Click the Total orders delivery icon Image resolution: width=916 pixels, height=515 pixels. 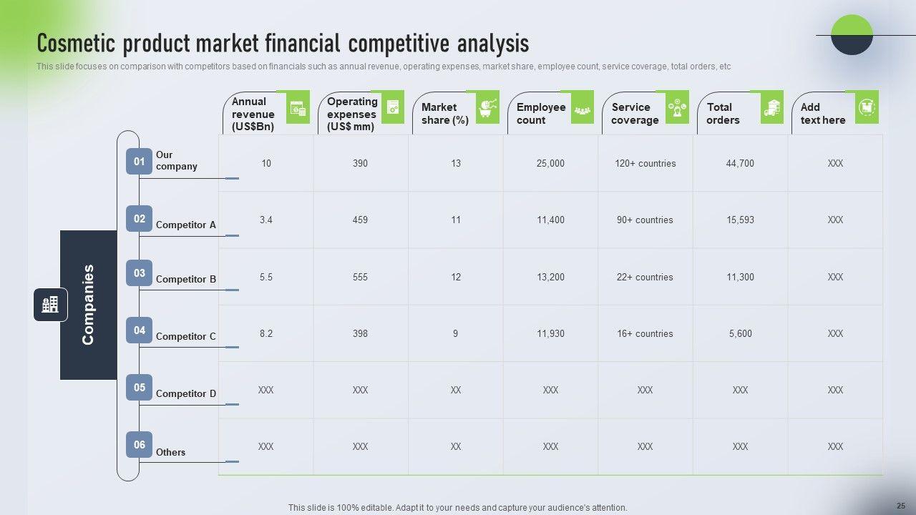[x=772, y=107]
